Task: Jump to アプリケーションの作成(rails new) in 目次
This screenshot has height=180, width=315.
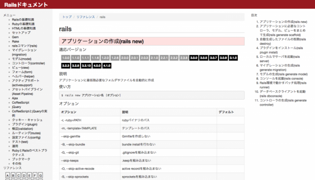Action: (283, 22)
